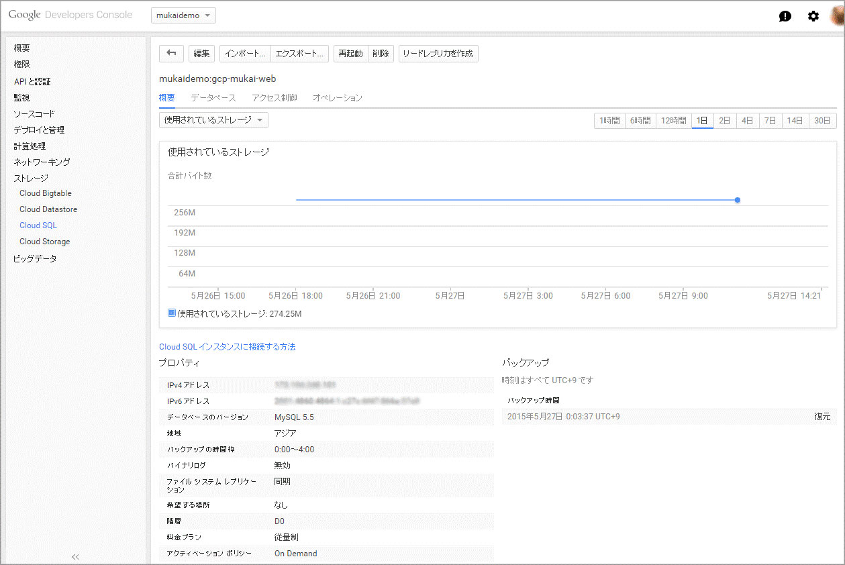
Task: Select the 2日 time range
Action: click(725, 121)
